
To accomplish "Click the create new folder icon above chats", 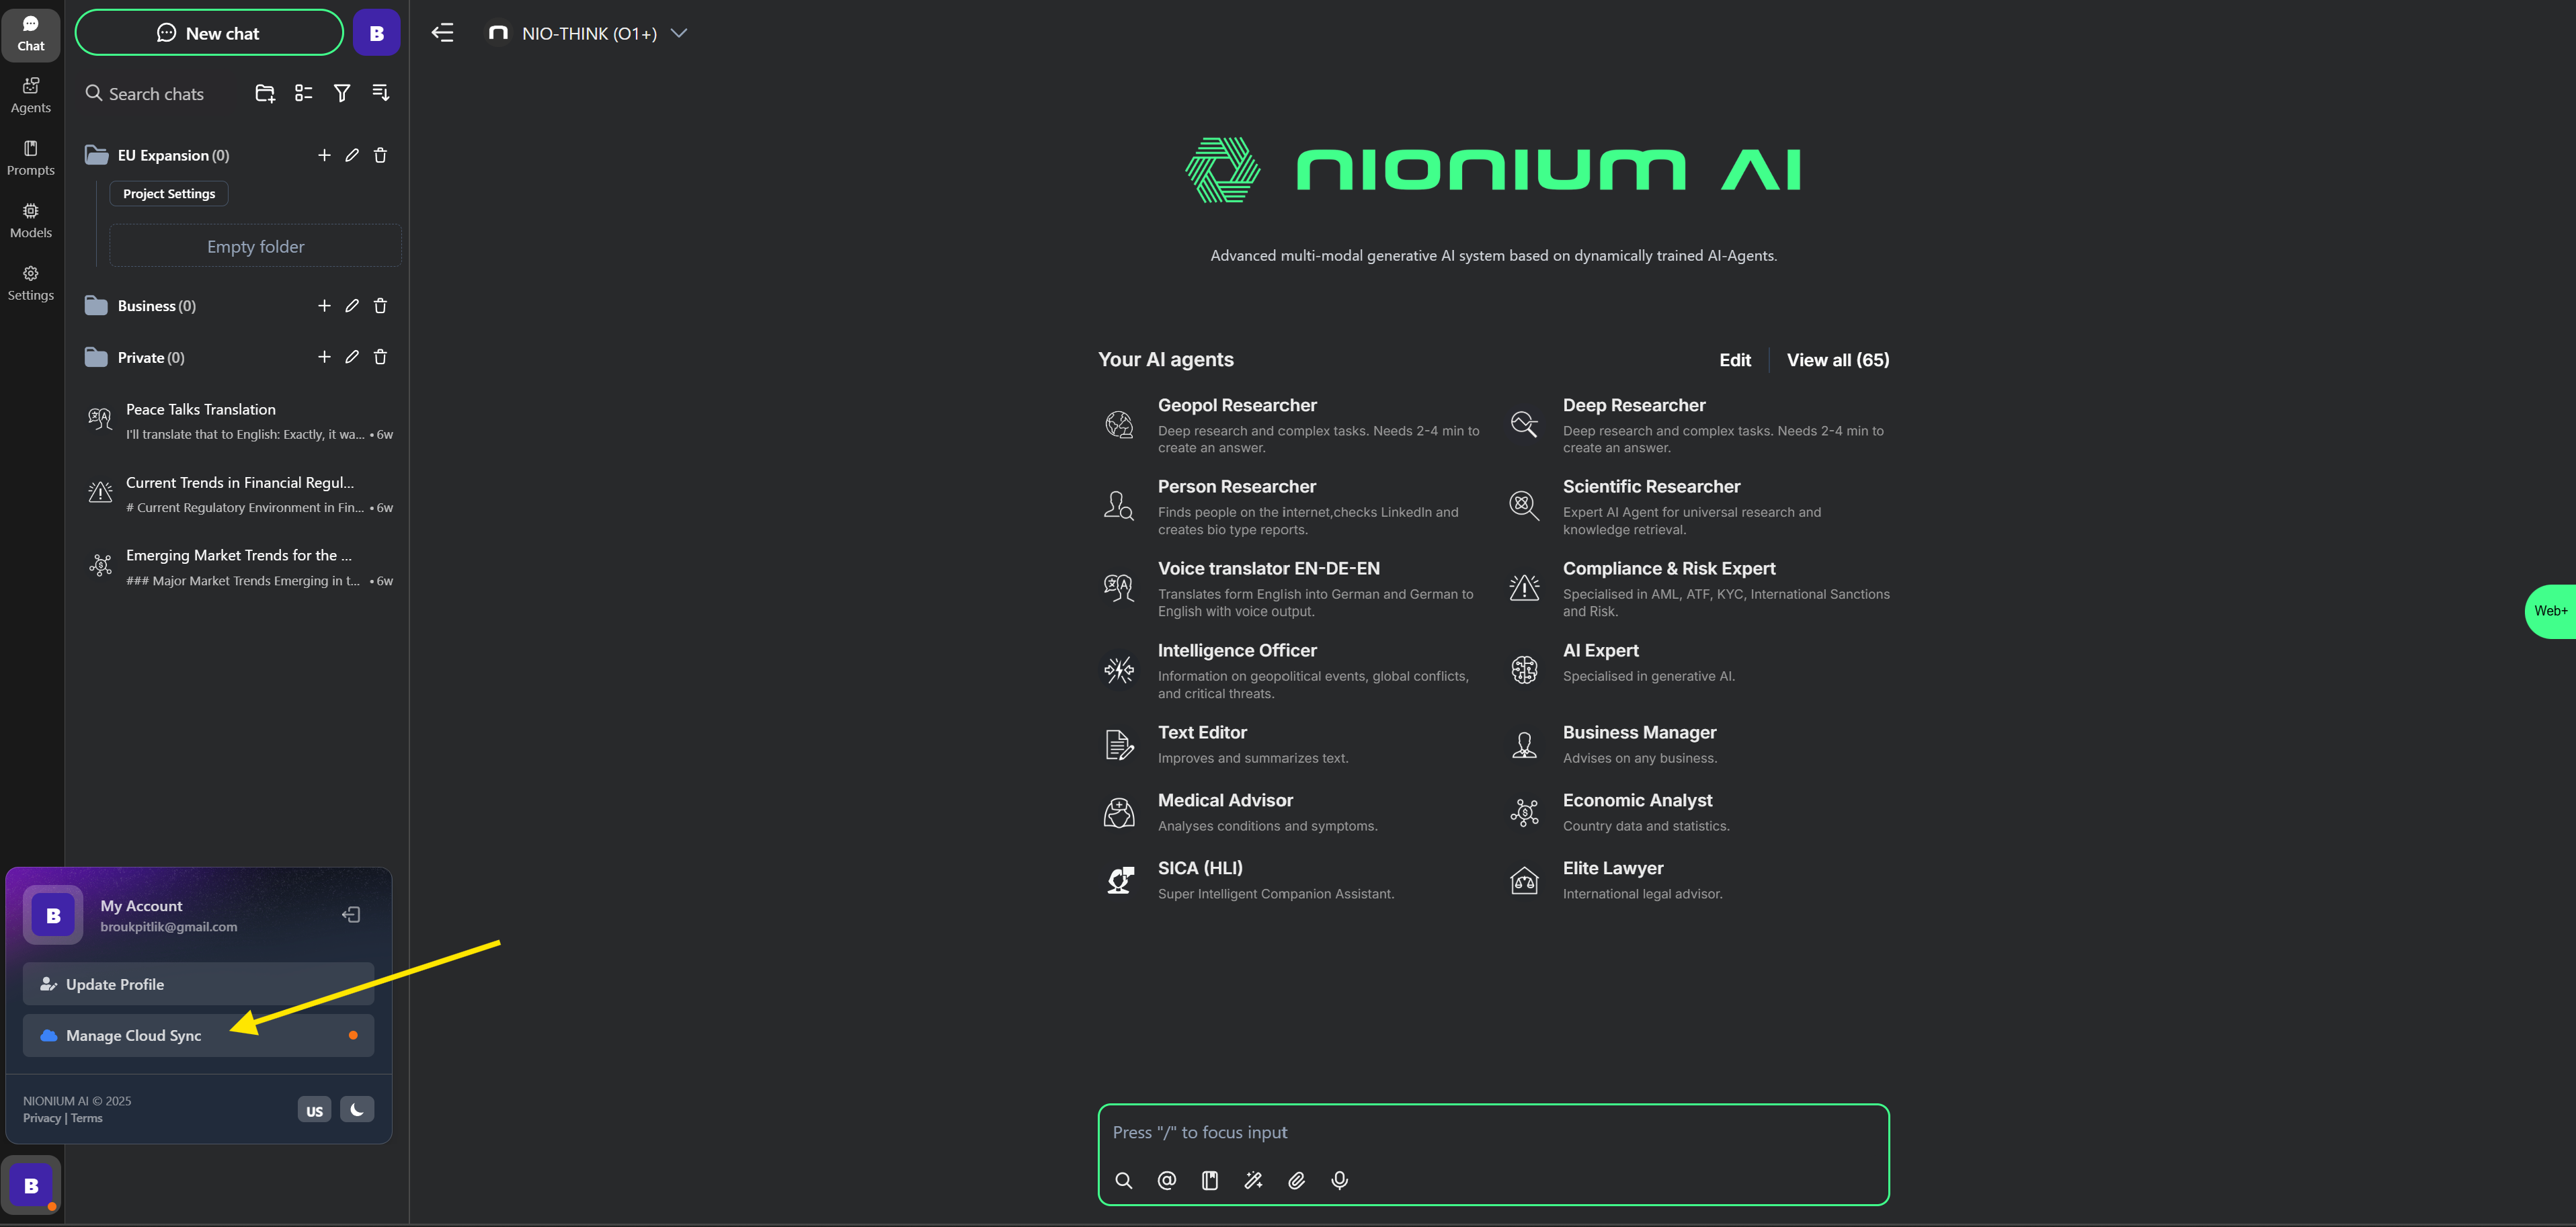I will tap(265, 92).
